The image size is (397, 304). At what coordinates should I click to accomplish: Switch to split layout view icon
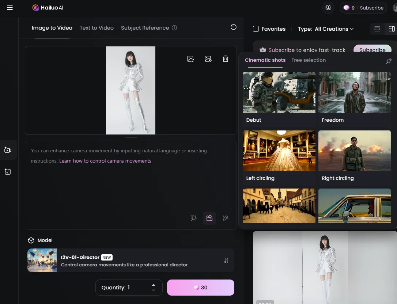(x=392, y=29)
